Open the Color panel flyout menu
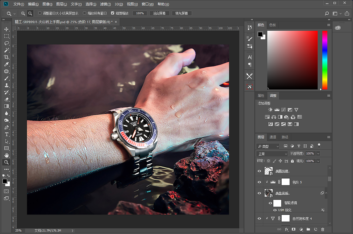353x234 pixels. click(x=328, y=25)
